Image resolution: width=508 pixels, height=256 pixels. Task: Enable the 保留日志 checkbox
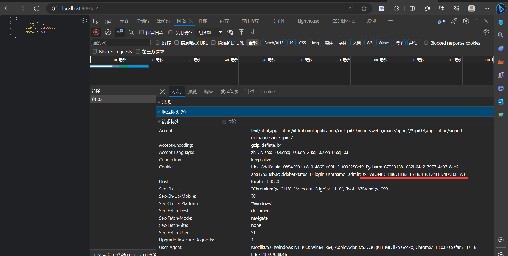(x=142, y=32)
